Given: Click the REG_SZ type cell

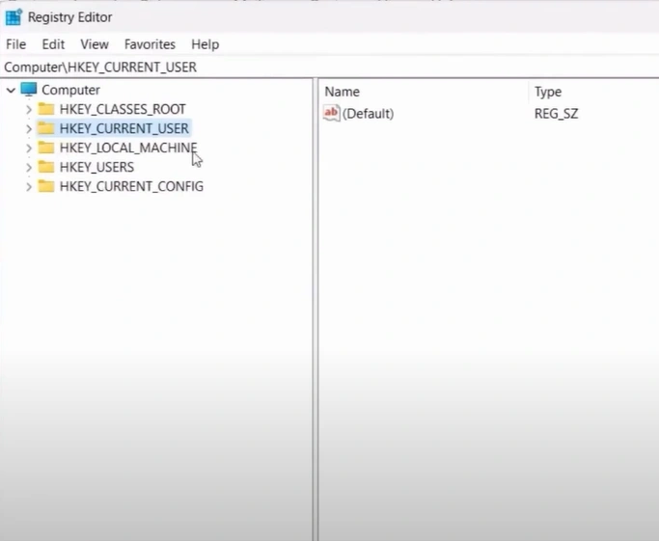Looking at the screenshot, I should (x=556, y=114).
